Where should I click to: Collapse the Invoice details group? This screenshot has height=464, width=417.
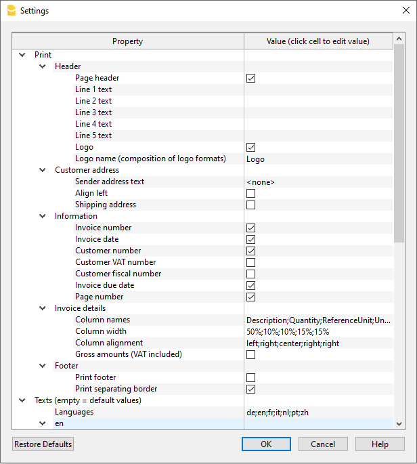(x=43, y=308)
